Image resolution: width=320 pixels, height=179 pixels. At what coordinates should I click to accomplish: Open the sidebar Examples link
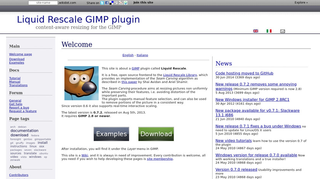pos(16,63)
